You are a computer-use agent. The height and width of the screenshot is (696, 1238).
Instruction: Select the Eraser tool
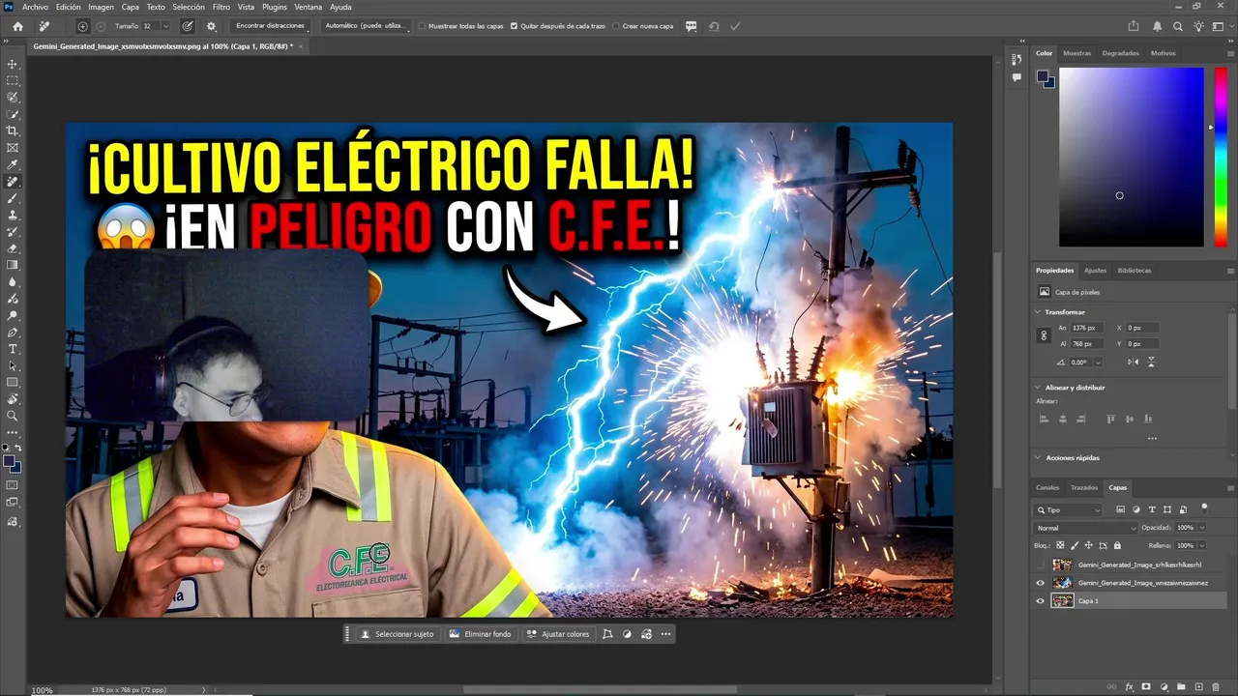[x=13, y=248]
